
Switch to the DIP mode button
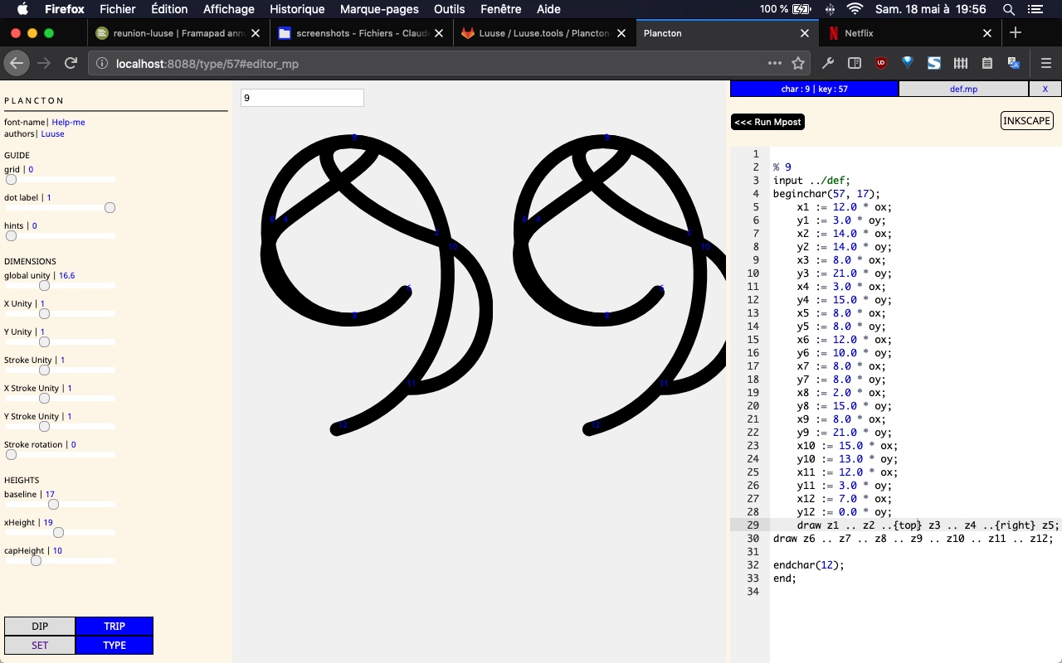pos(40,627)
